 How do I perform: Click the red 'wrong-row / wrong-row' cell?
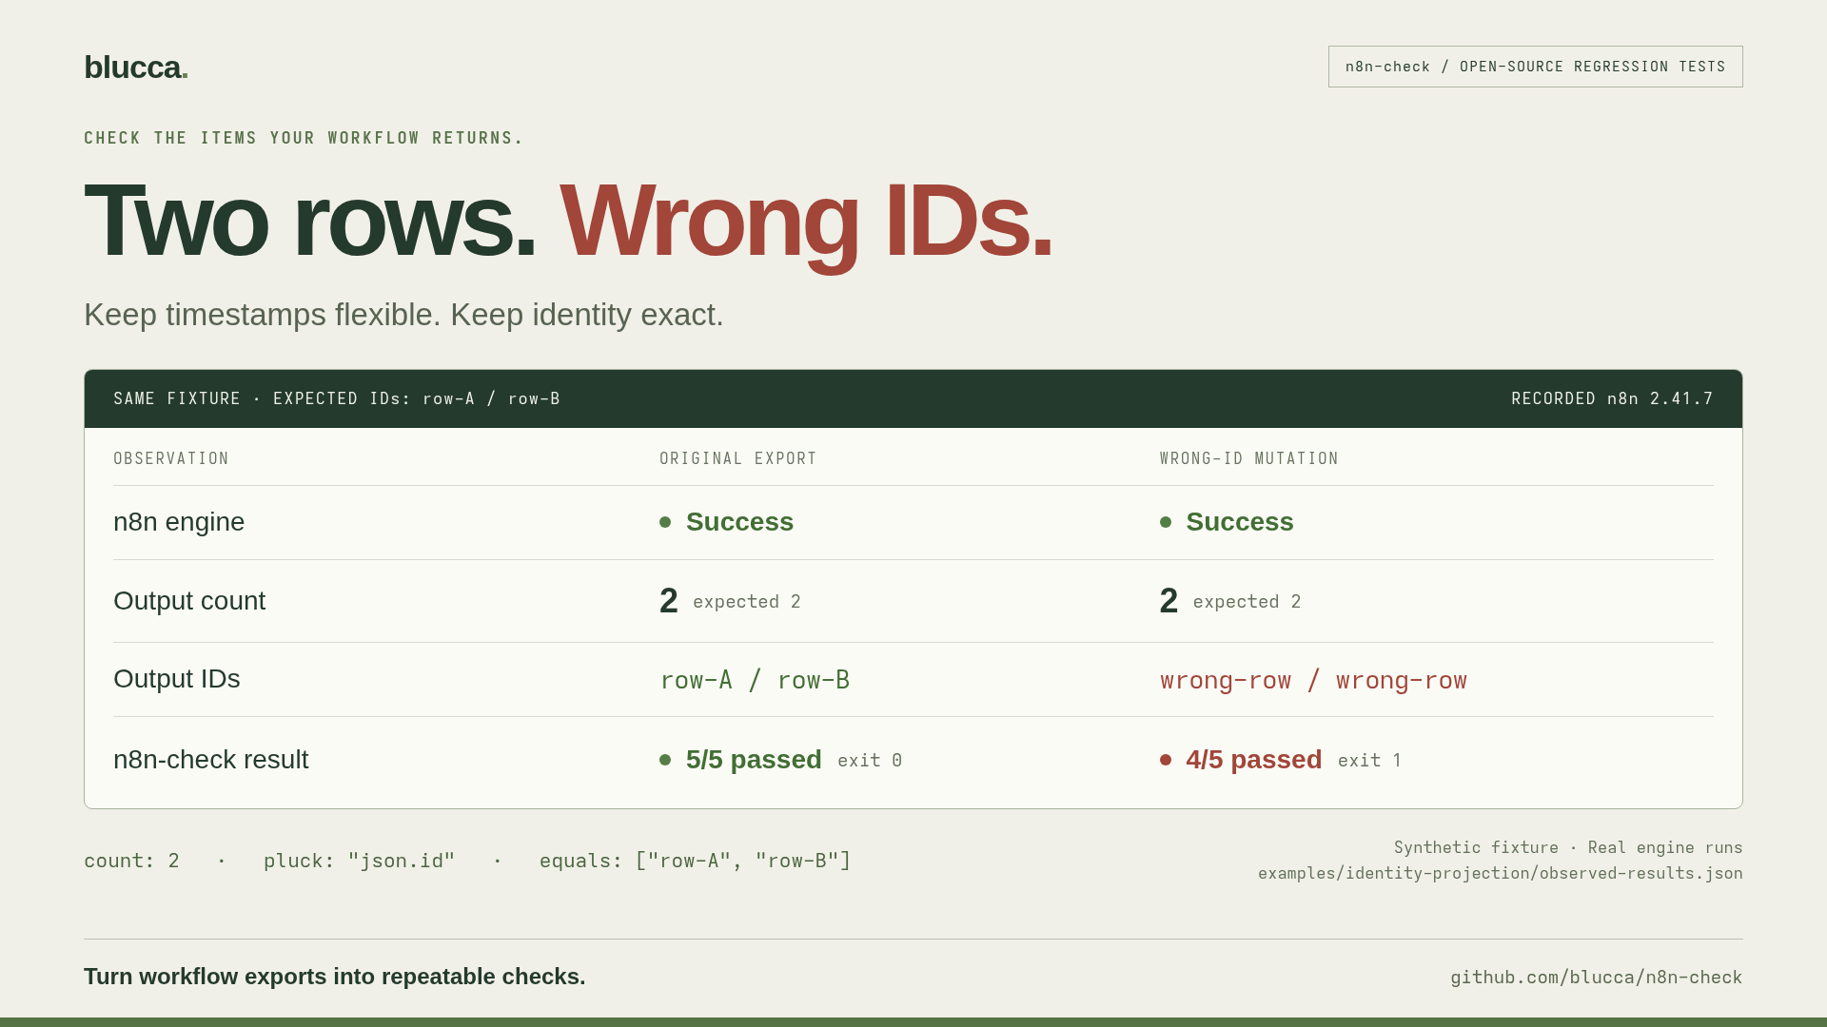[x=1313, y=680]
